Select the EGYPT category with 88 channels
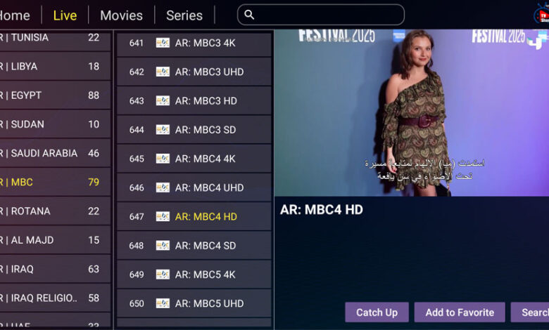 (x=55, y=95)
